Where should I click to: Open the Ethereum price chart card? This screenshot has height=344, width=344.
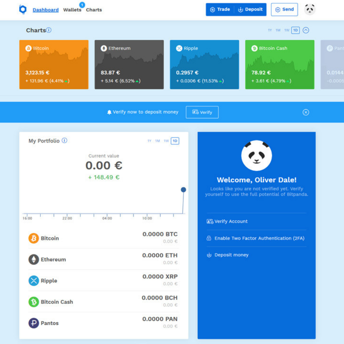[x=129, y=64]
